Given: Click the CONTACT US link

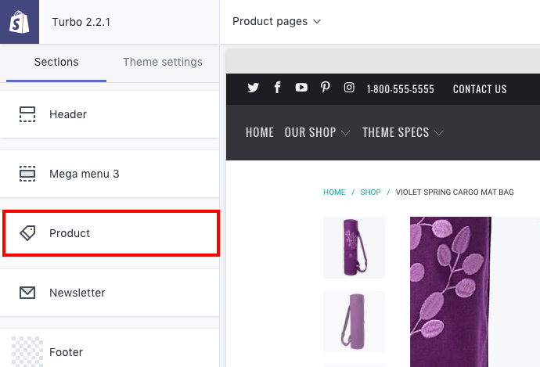Looking at the screenshot, I should (480, 89).
